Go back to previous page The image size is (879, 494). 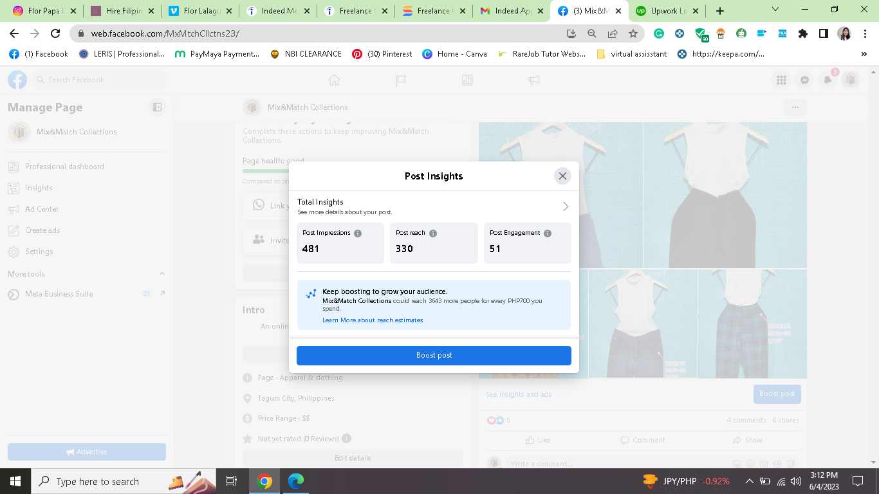tap(14, 33)
